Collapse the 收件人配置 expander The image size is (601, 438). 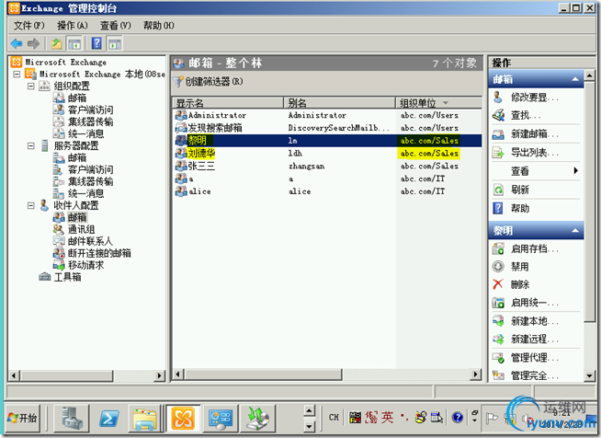pyautogui.click(x=30, y=206)
